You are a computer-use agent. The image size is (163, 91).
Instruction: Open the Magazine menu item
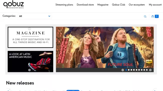(x=103, y=5)
